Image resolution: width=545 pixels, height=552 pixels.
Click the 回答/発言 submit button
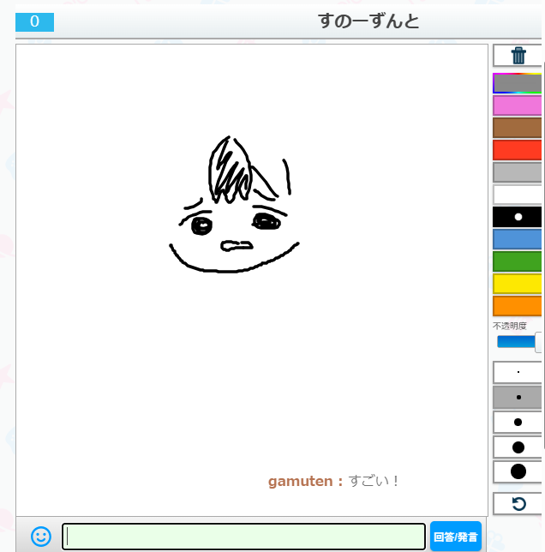[455, 537]
